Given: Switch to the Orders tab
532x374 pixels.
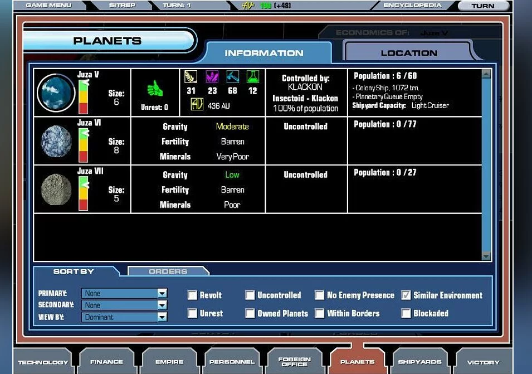Looking at the screenshot, I should [x=168, y=271].
